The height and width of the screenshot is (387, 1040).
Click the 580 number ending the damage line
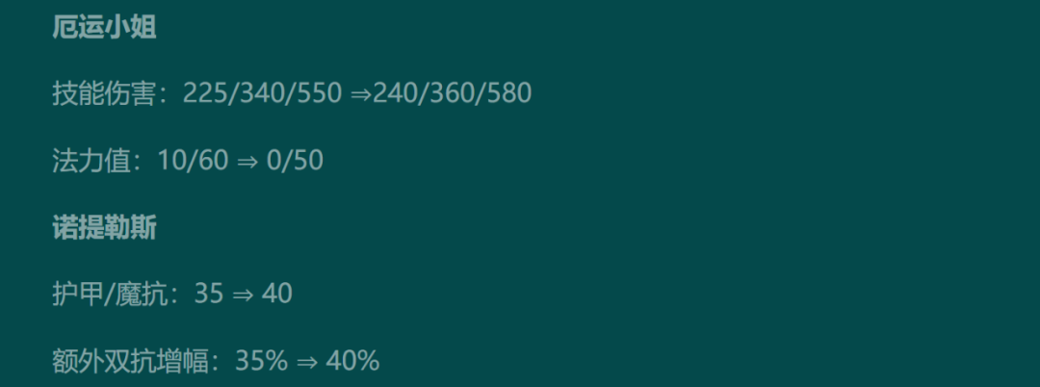(x=510, y=94)
